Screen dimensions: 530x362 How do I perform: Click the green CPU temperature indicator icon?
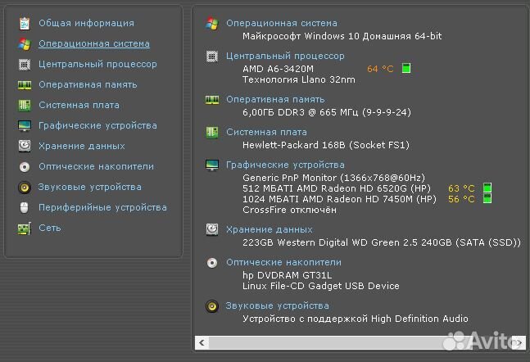click(x=406, y=68)
